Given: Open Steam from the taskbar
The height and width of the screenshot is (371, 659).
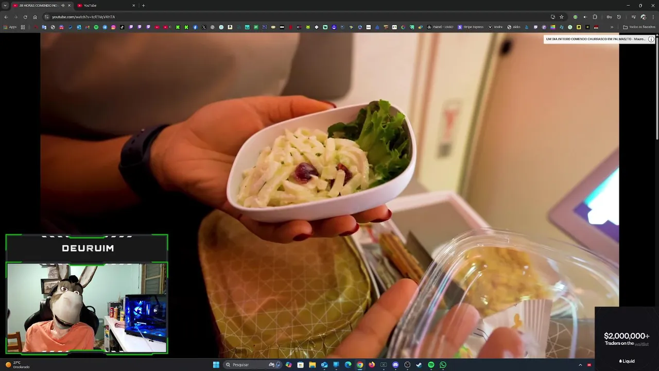Looking at the screenshot, I should tap(419, 365).
